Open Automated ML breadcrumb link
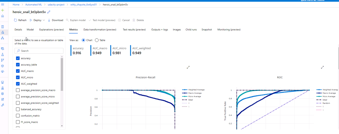The width and height of the screenshot is (339, 134). coord(33,5)
